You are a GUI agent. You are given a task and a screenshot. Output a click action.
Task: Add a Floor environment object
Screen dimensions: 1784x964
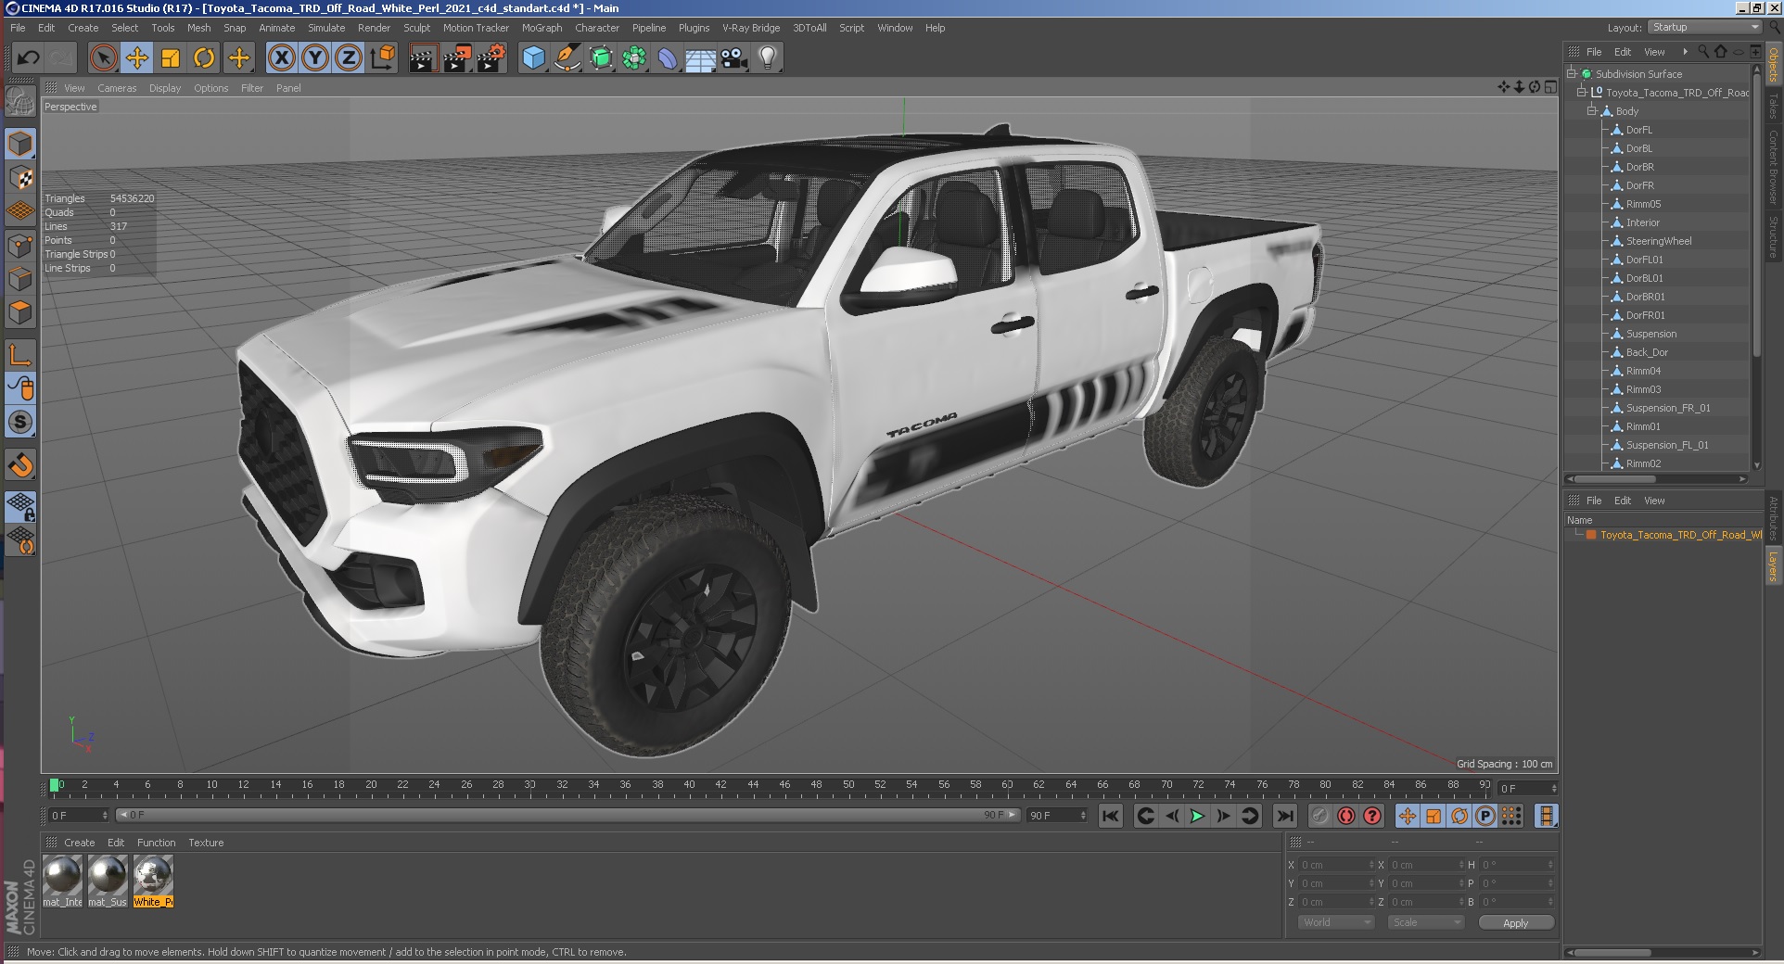pos(701,58)
